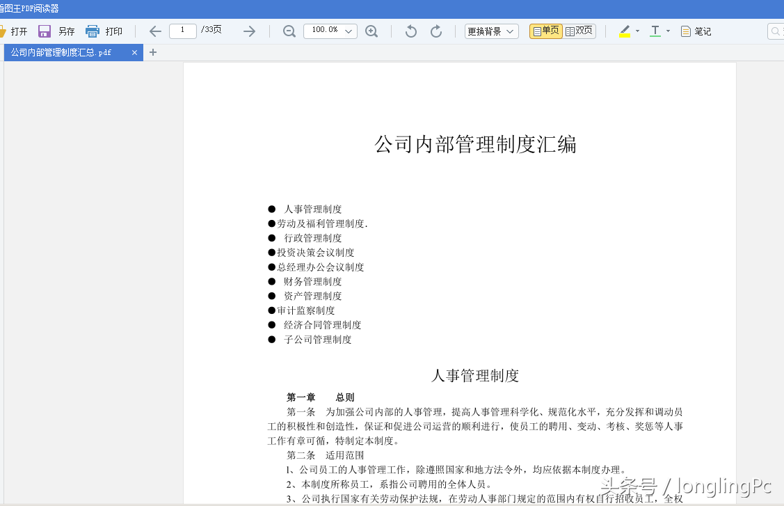The height and width of the screenshot is (506, 784).
Task: Click the /33页 total pages label
Action: tap(211, 30)
